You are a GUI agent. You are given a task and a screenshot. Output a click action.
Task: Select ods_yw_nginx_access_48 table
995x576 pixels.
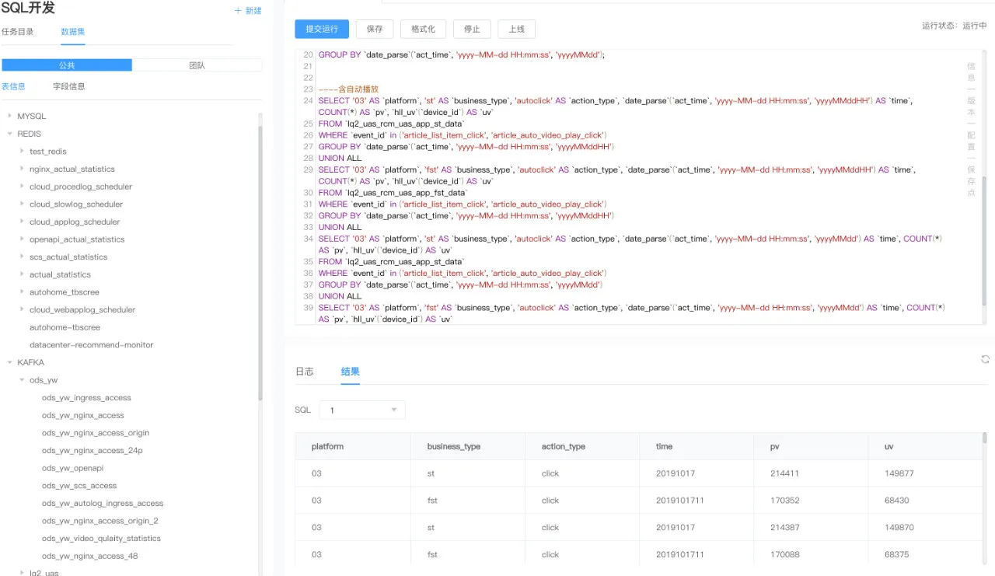[x=90, y=557]
